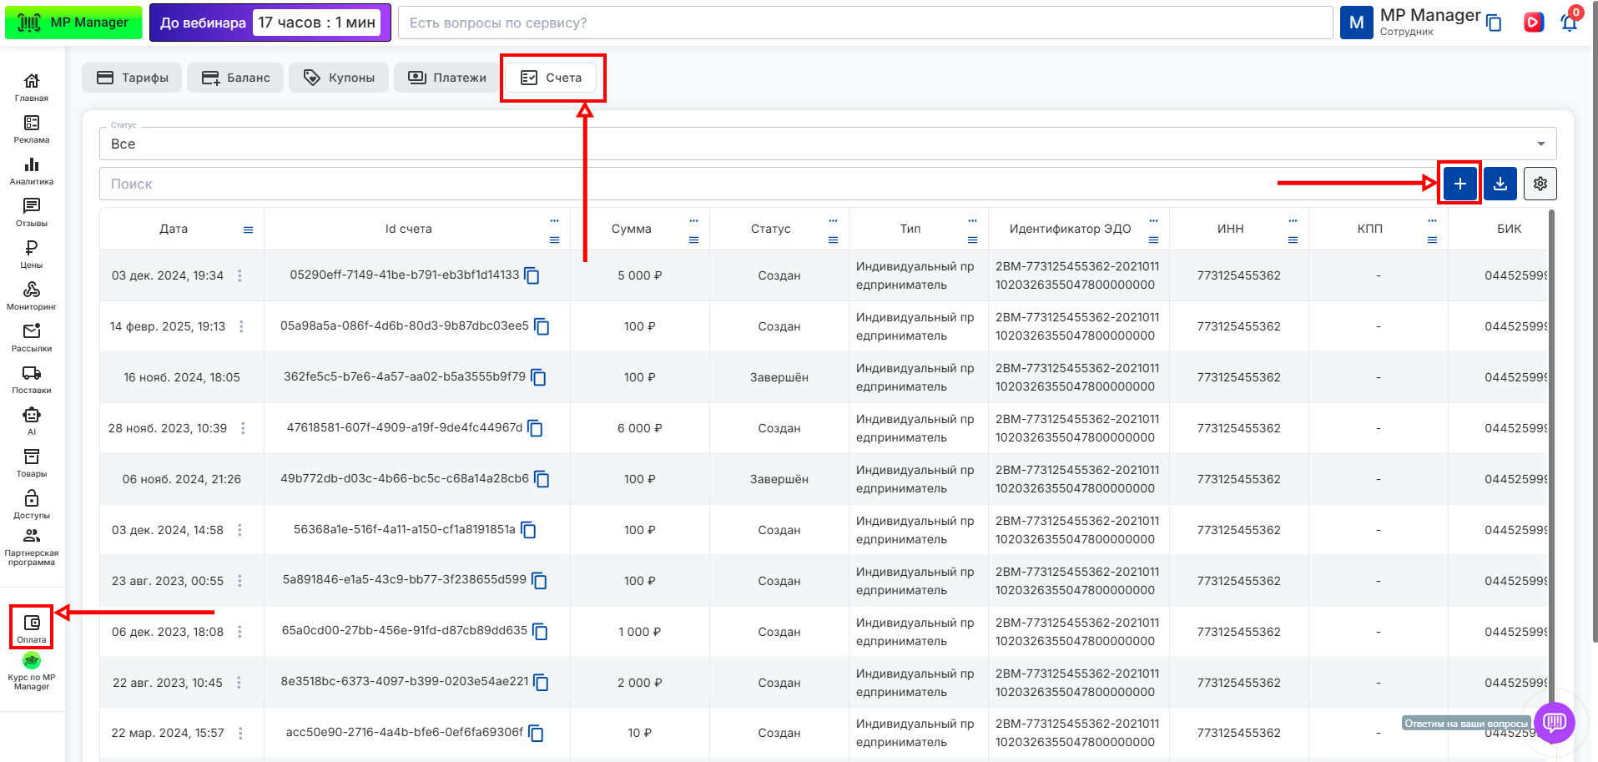Expand the Статус filter dropdown

(1540, 144)
